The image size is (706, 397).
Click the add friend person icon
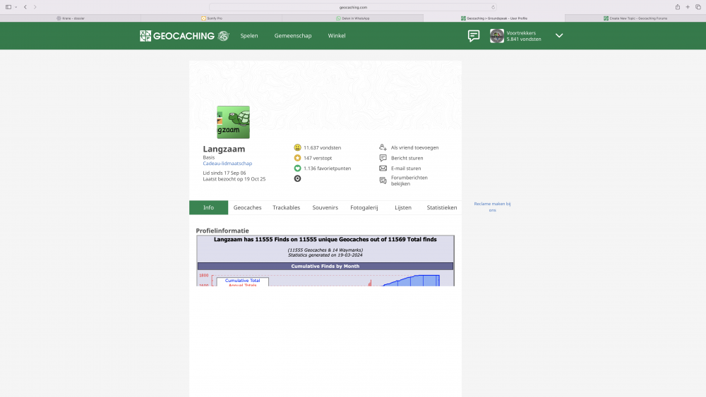383,147
